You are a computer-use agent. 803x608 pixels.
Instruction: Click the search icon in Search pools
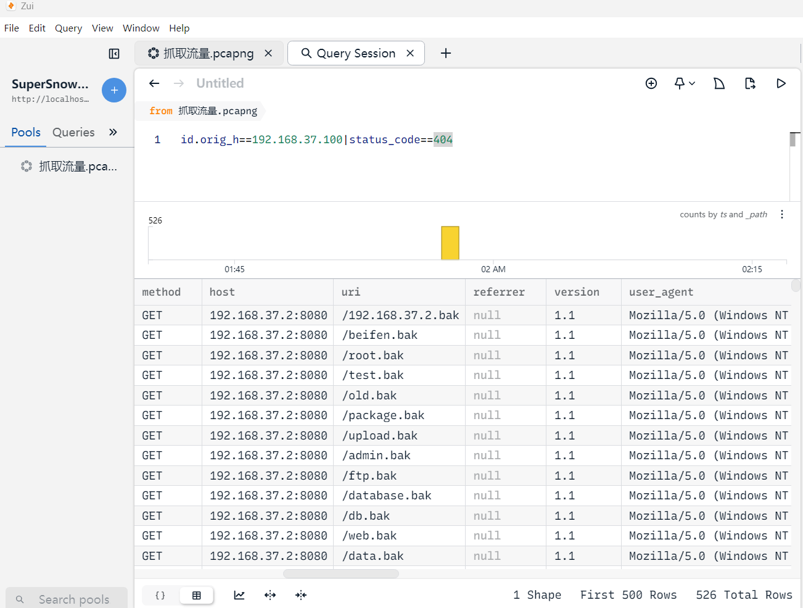click(20, 599)
